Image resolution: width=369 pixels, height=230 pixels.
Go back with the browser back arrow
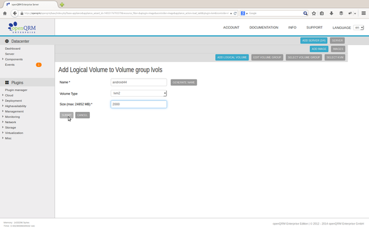pyautogui.click(x=15, y=14)
